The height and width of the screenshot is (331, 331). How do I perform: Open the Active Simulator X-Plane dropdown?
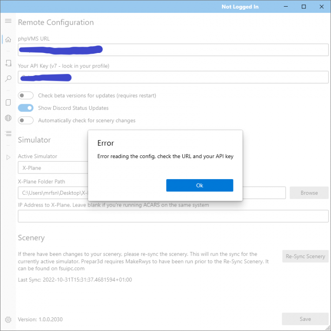(53, 168)
